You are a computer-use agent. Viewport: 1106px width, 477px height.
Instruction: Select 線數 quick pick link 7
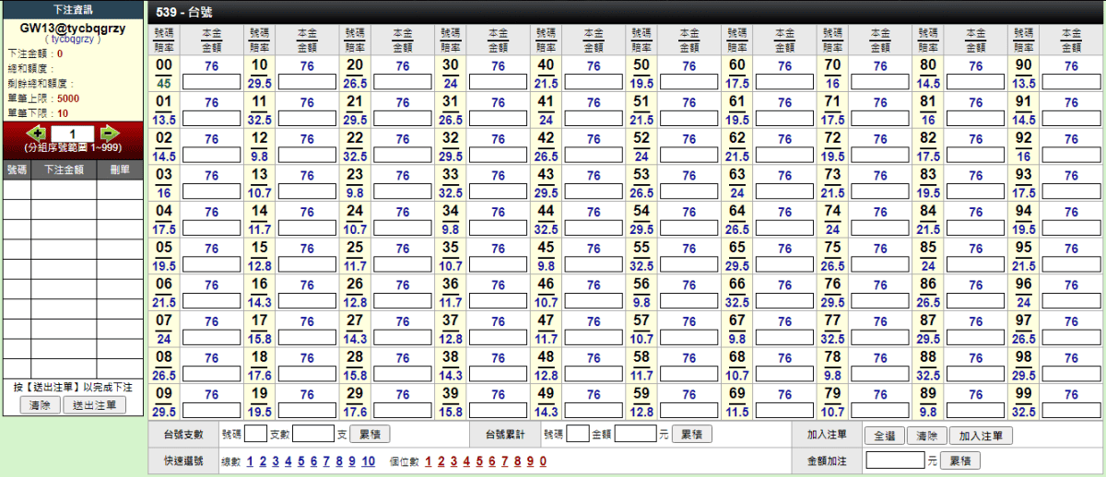click(x=327, y=461)
